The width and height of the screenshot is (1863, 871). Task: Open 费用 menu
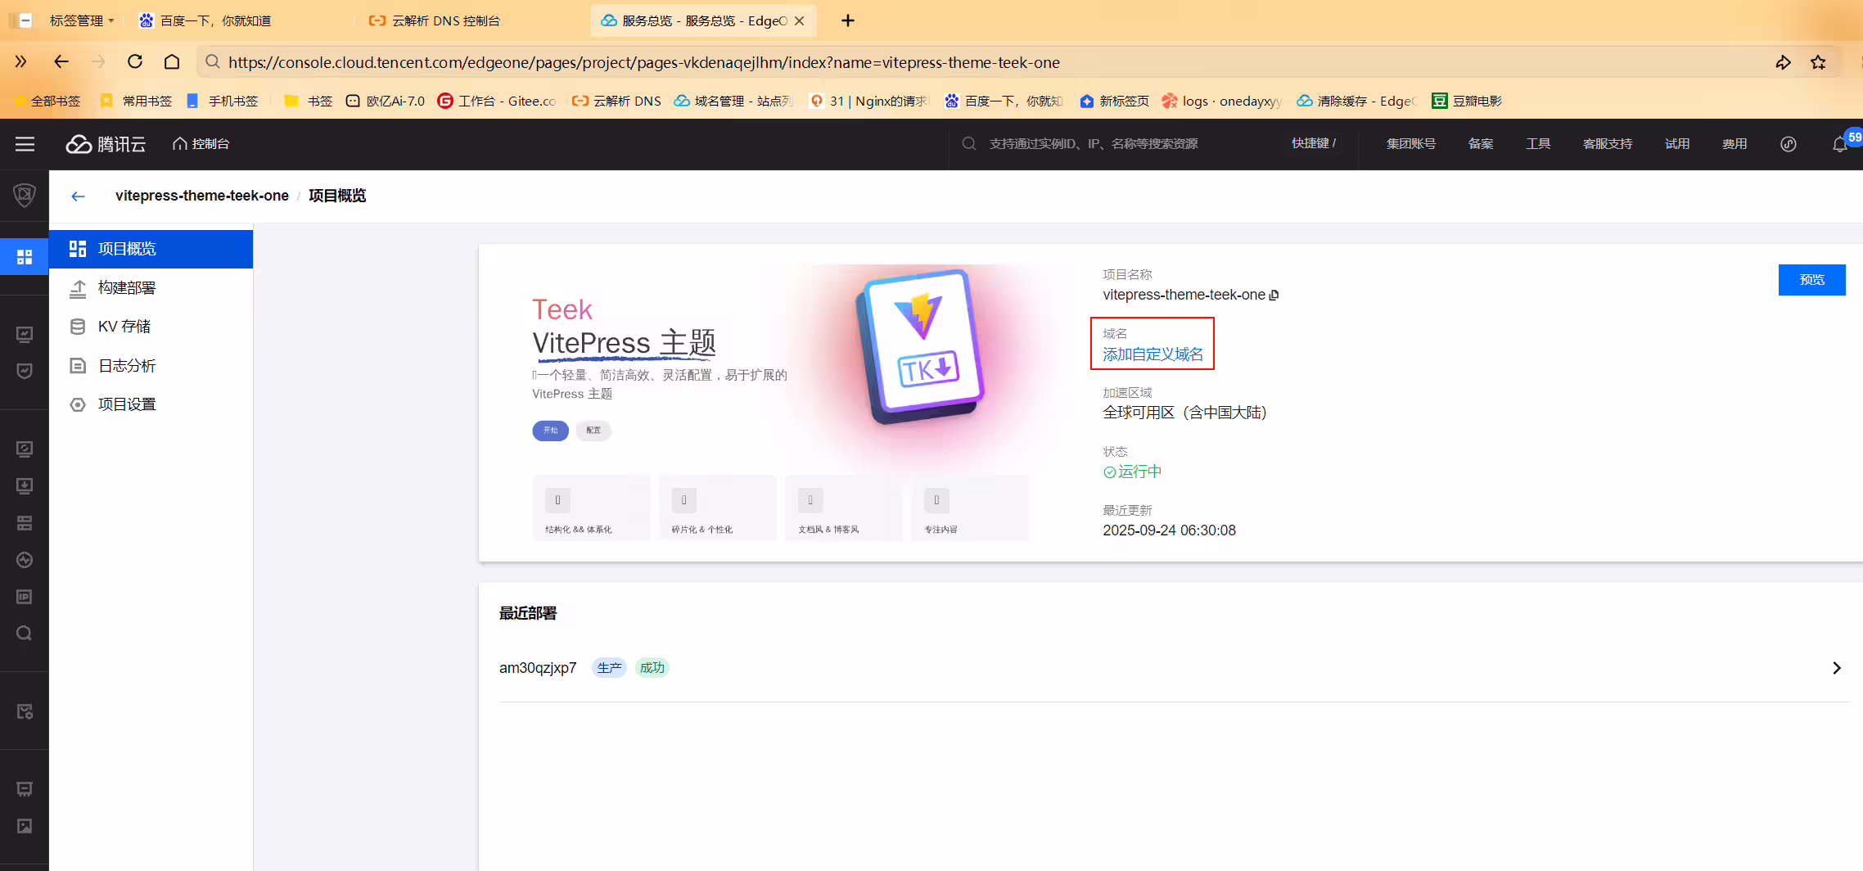[1734, 144]
